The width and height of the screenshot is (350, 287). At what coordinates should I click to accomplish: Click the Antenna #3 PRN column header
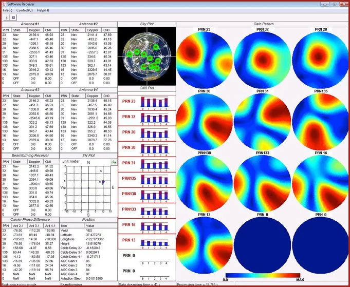tap(6, 96)
